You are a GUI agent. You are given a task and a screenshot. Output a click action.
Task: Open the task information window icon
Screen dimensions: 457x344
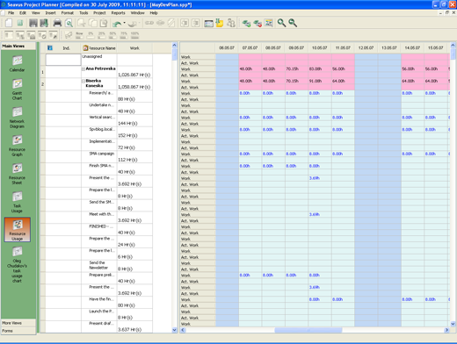[208, 23]
